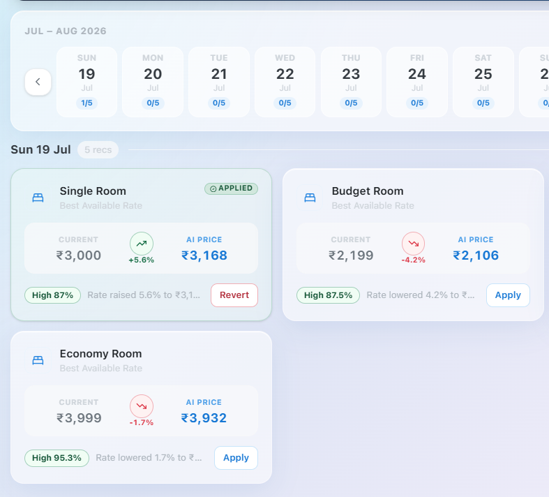The width and height of the screenshot is (549, 497).
Task: Click the -1.7% change label
Action: (x=142, y=422)
